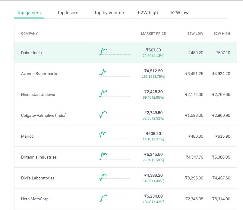Click the Dabur India sparkline chart

coord(114,52)
